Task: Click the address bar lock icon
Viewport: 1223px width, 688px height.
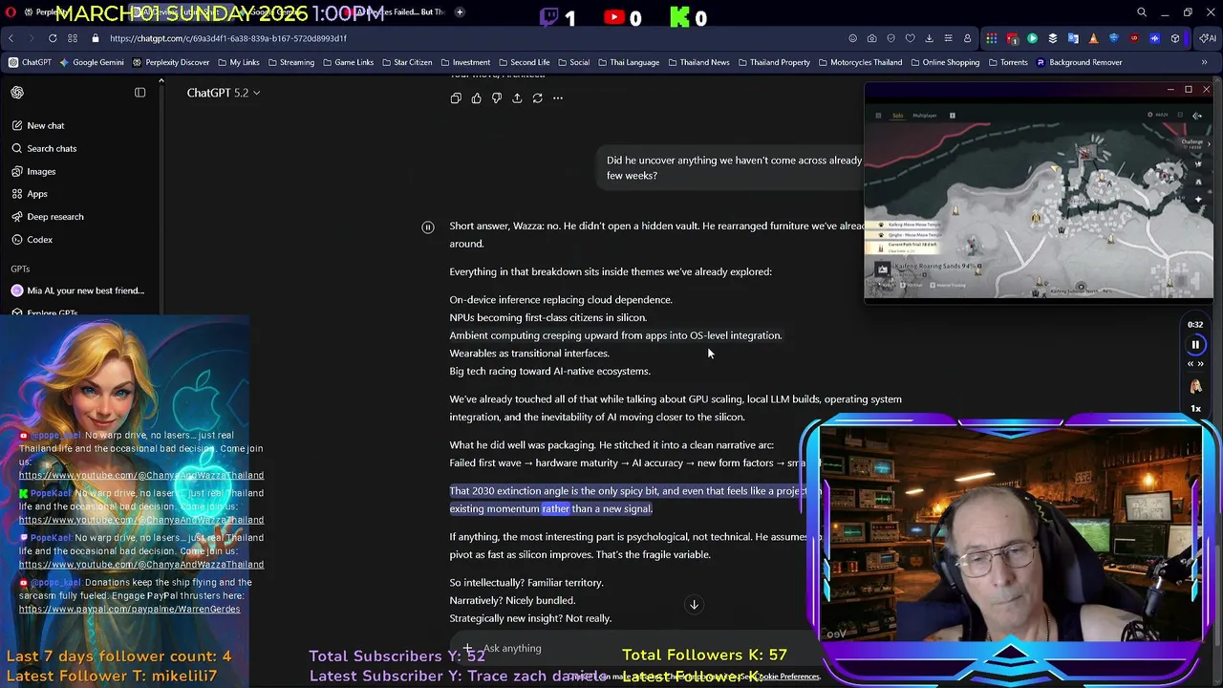Action: pos(95,38)
